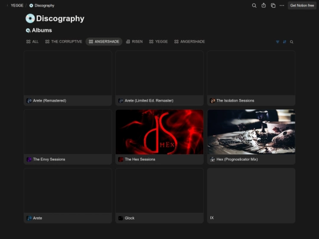Click the Arete (Remastered) page icon
319x239 pixels.
29,100
